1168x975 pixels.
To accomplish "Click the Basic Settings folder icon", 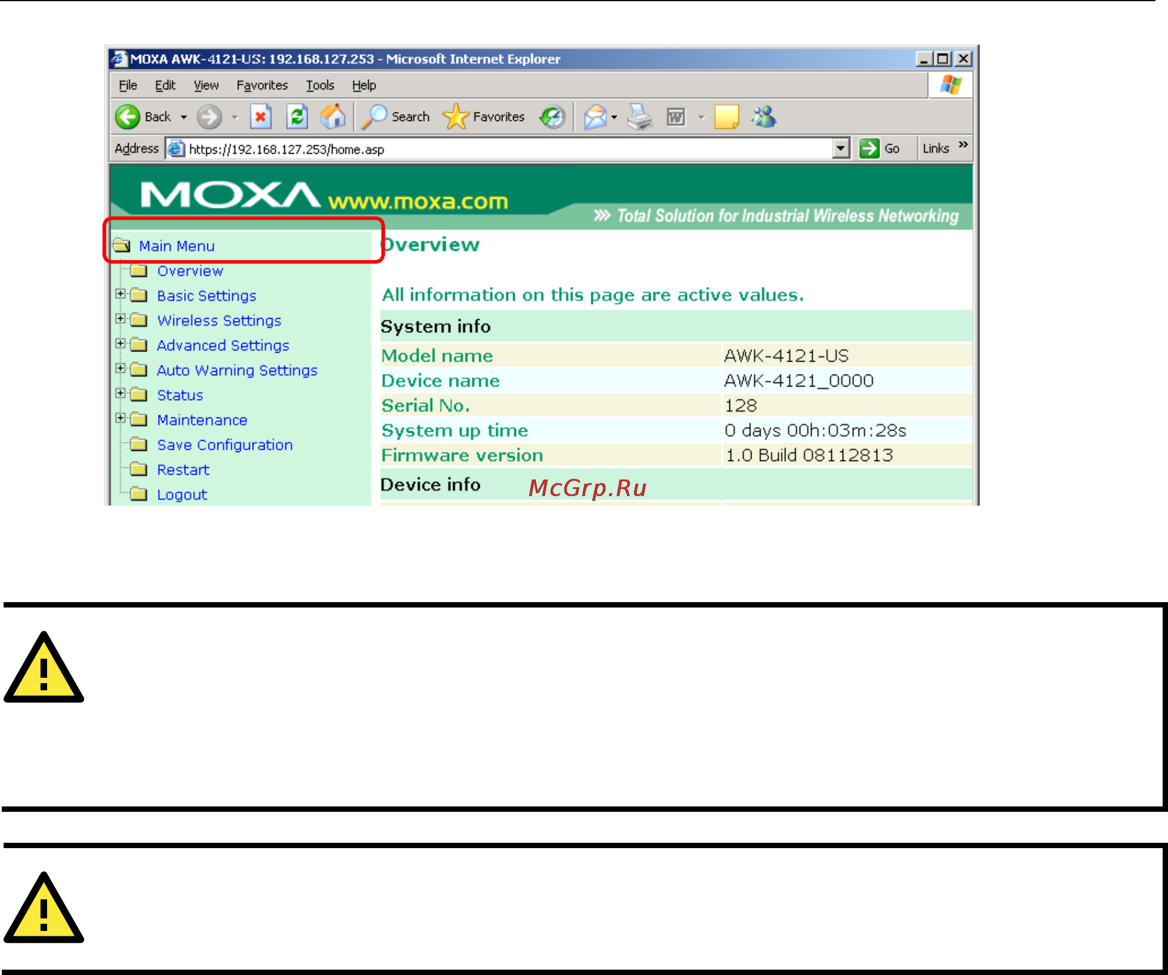I will coord(139,295).
